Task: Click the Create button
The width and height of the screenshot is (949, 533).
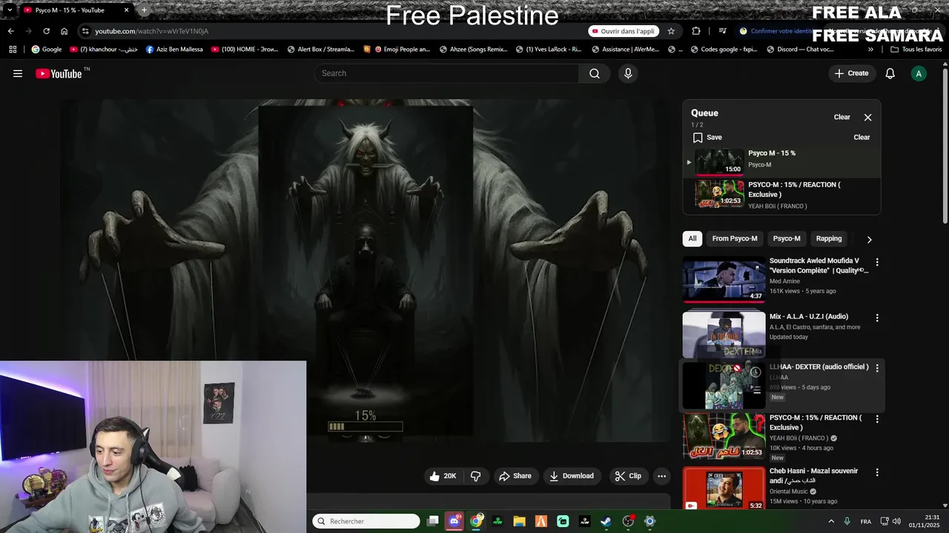Action: (x=851, y=73)
